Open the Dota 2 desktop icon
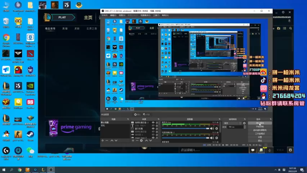 tap(30, 55)
